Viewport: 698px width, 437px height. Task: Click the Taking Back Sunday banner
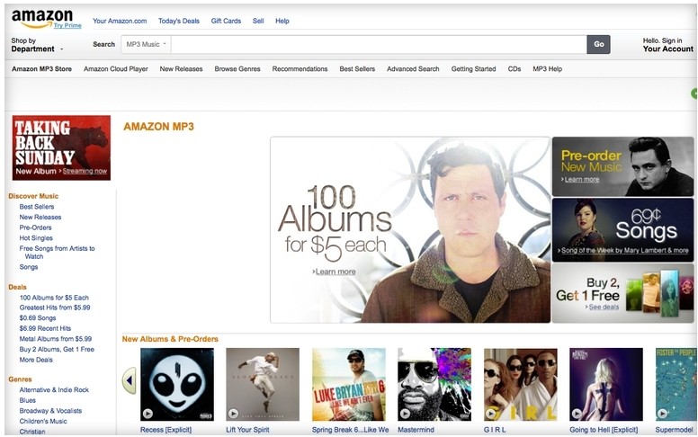point(61,147)
